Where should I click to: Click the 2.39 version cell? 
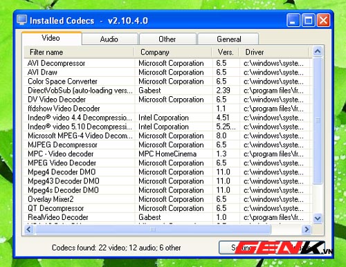pyautogui.click(x=223, y=91)
